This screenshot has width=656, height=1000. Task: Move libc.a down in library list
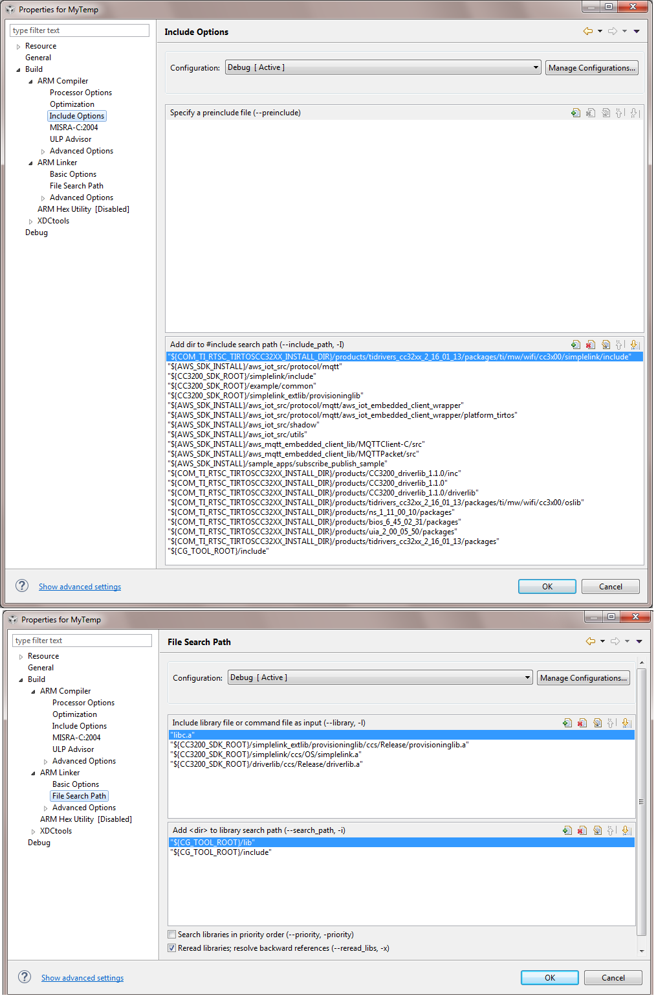(x=626, y=723)
